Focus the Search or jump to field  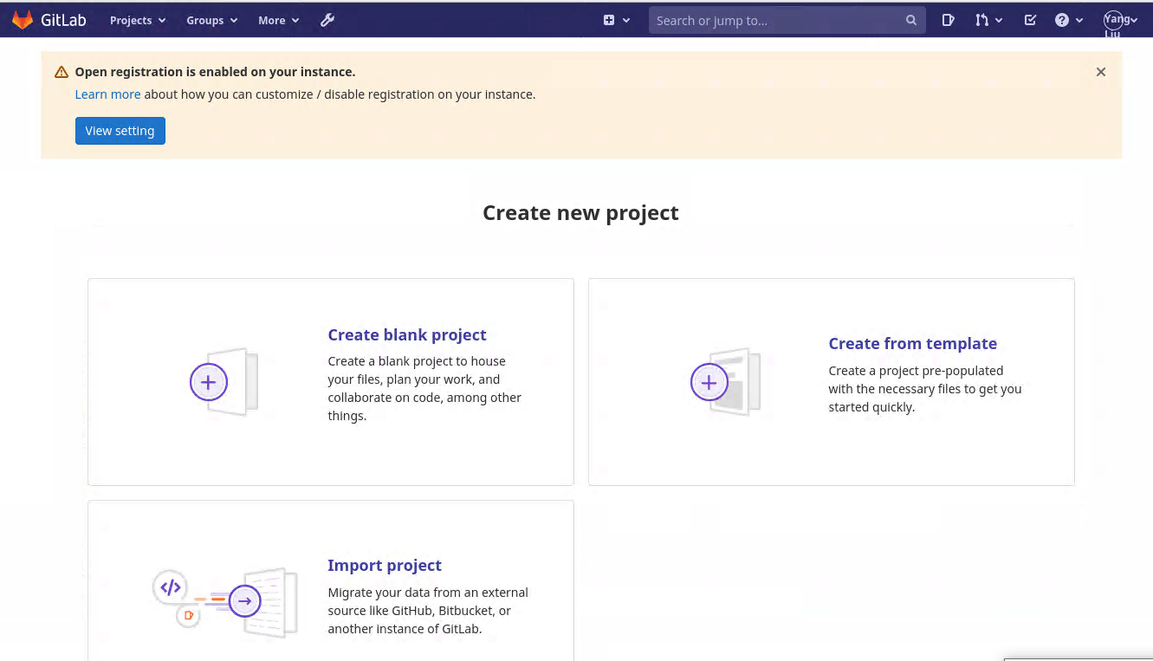click(775, 20)
